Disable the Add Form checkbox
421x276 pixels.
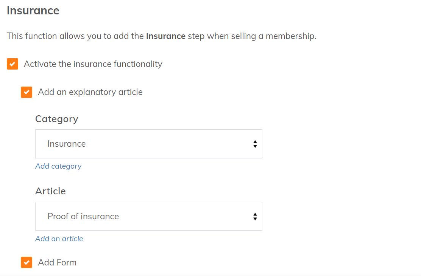point(27,262)
